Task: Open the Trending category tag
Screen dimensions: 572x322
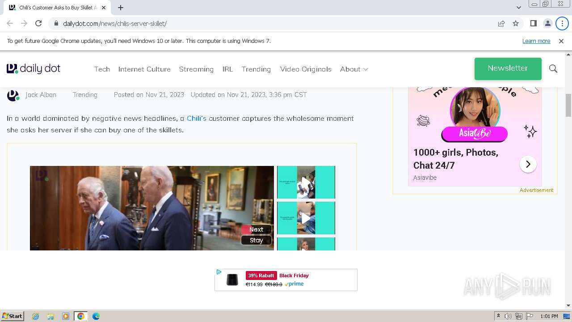Action: point(85,95)
